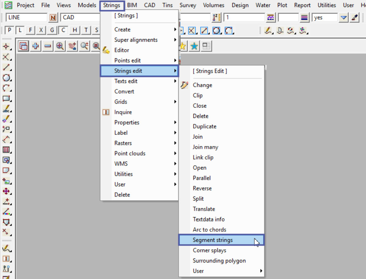
Task: Select the CAD point tool in sidebar
Action: click(6, 47)
